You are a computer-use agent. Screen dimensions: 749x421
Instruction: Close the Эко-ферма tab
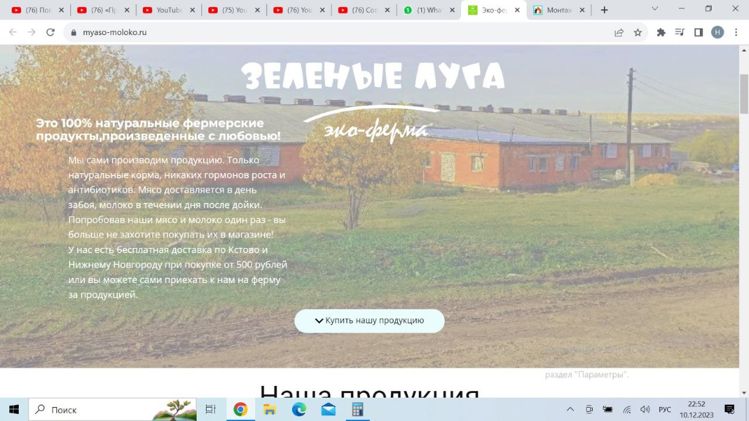point(517,10)
